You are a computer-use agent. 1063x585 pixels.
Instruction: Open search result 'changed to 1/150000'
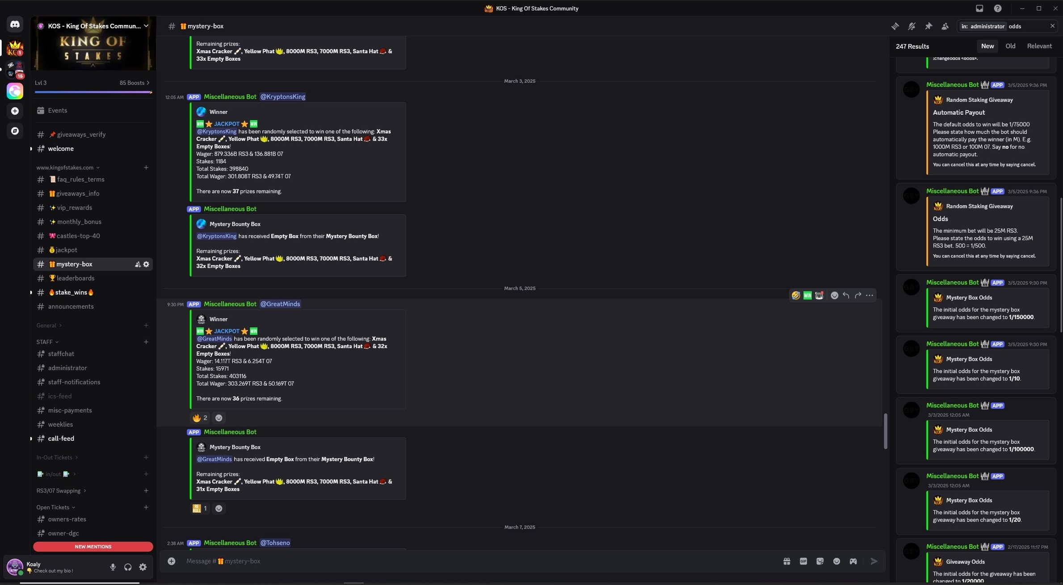(976, 303)
